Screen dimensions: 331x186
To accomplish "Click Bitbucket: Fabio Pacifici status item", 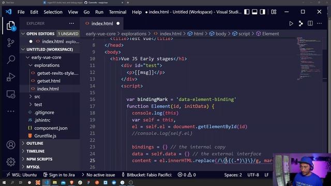I will pos(147,175).
